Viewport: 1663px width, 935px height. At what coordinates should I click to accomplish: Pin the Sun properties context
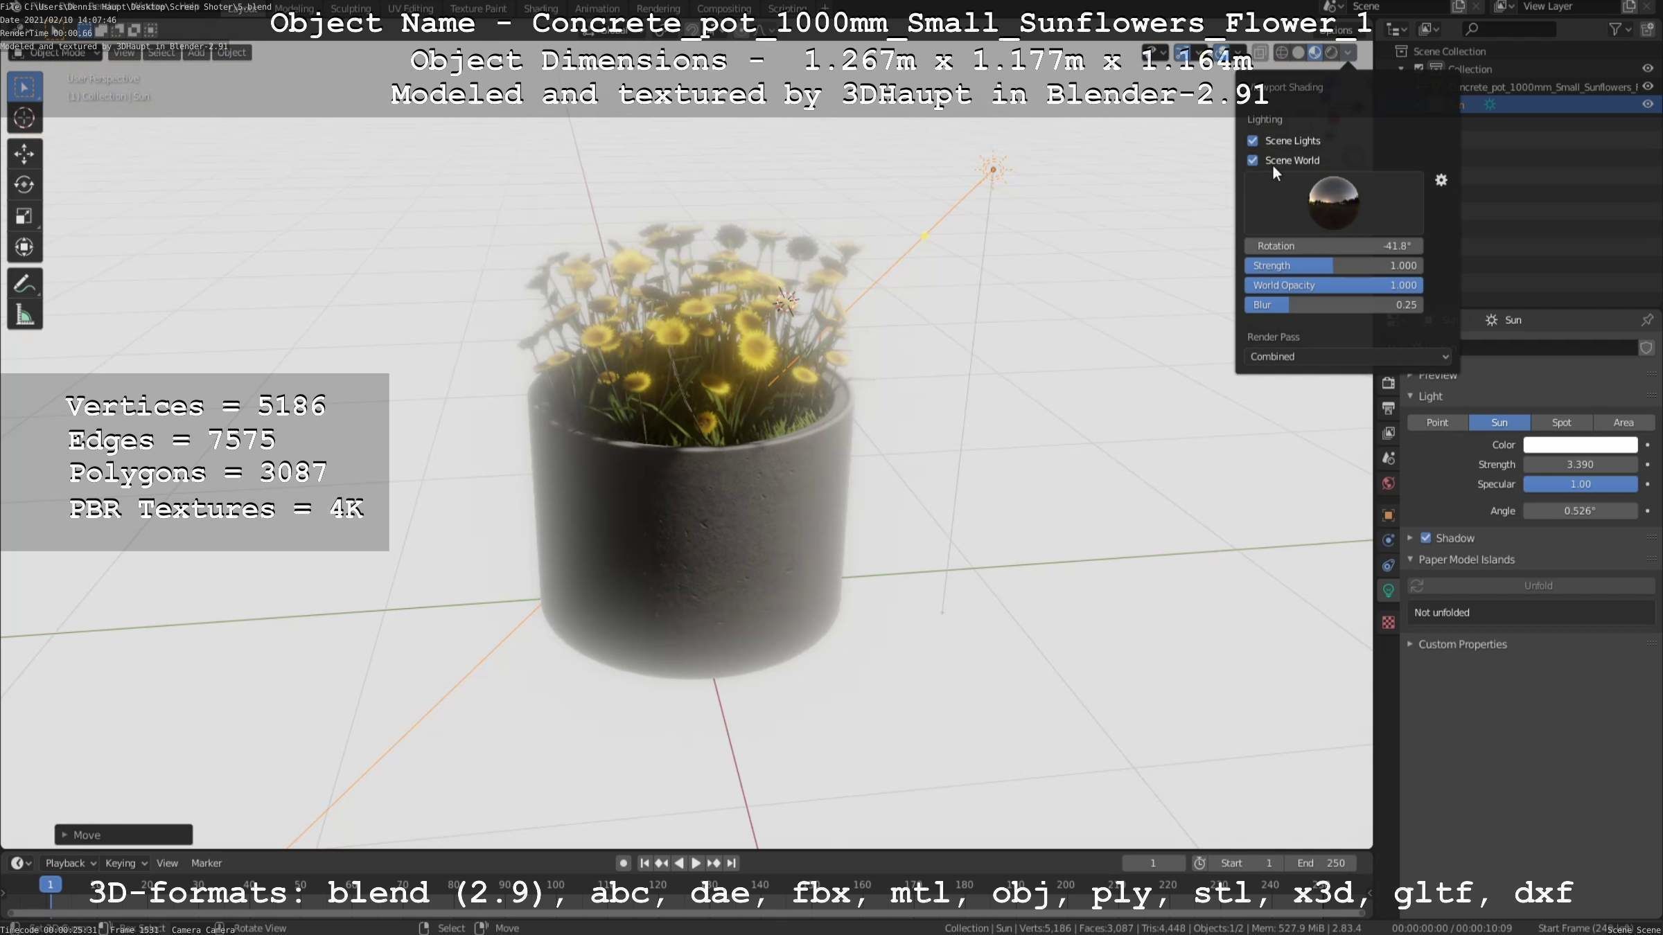[x=1647, y=320]
